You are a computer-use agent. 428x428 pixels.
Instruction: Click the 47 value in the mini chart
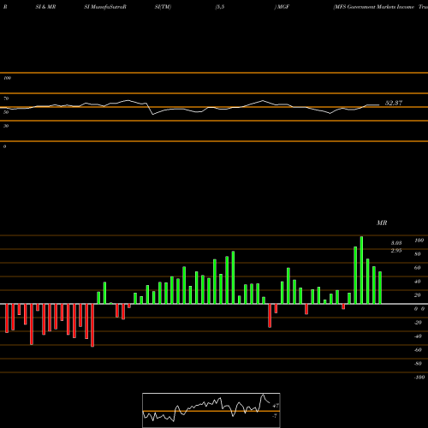(x=276, y=406)
